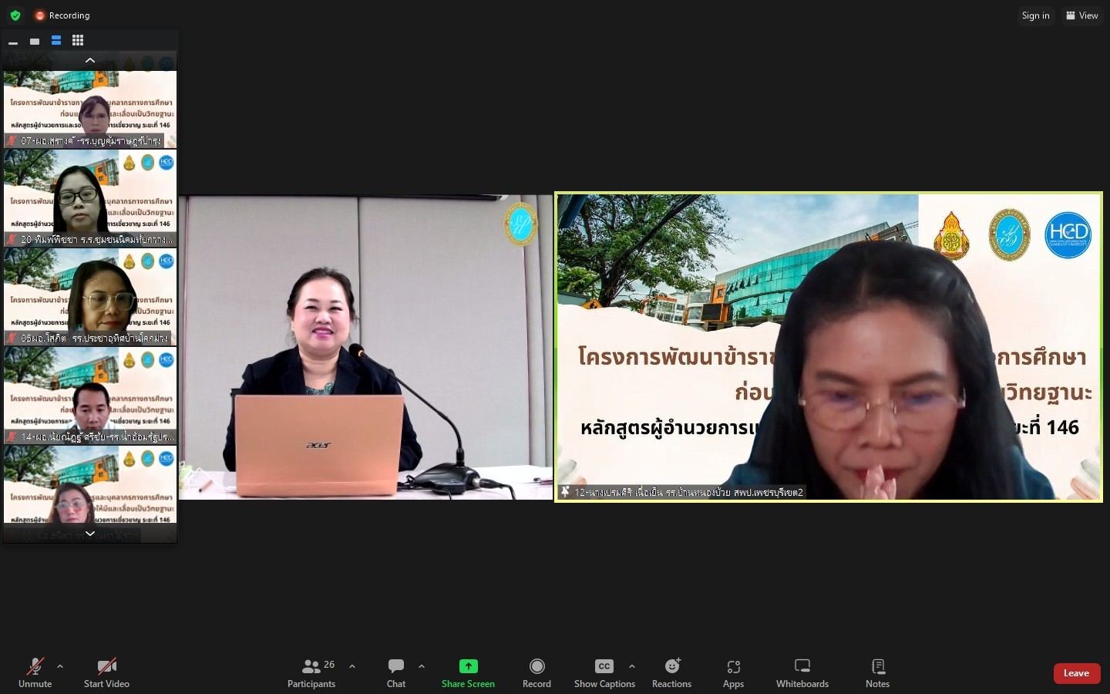Expand the Chat options chevron
The width and height of the screenshot is (1110, 694).
coord(422,666)
